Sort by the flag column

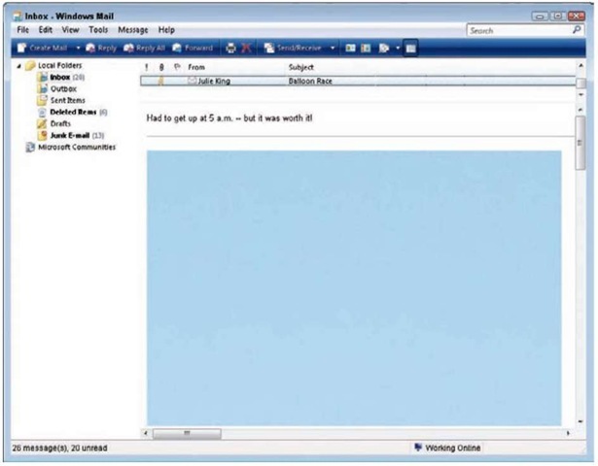(177, 67)
